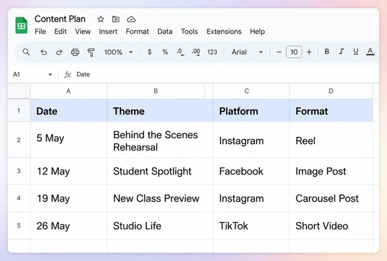Select the New Class Preview cell
The width and height of the screenshot is (387, 261).
160,198
